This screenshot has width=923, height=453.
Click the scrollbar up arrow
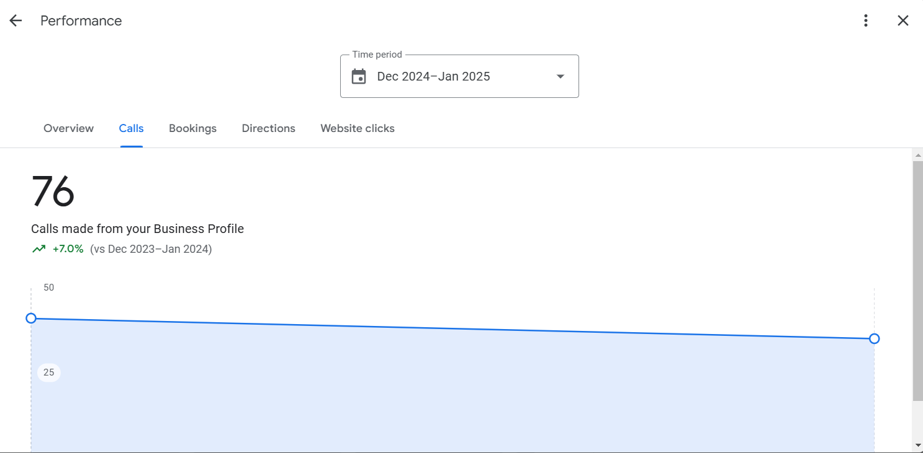point(917,154)
